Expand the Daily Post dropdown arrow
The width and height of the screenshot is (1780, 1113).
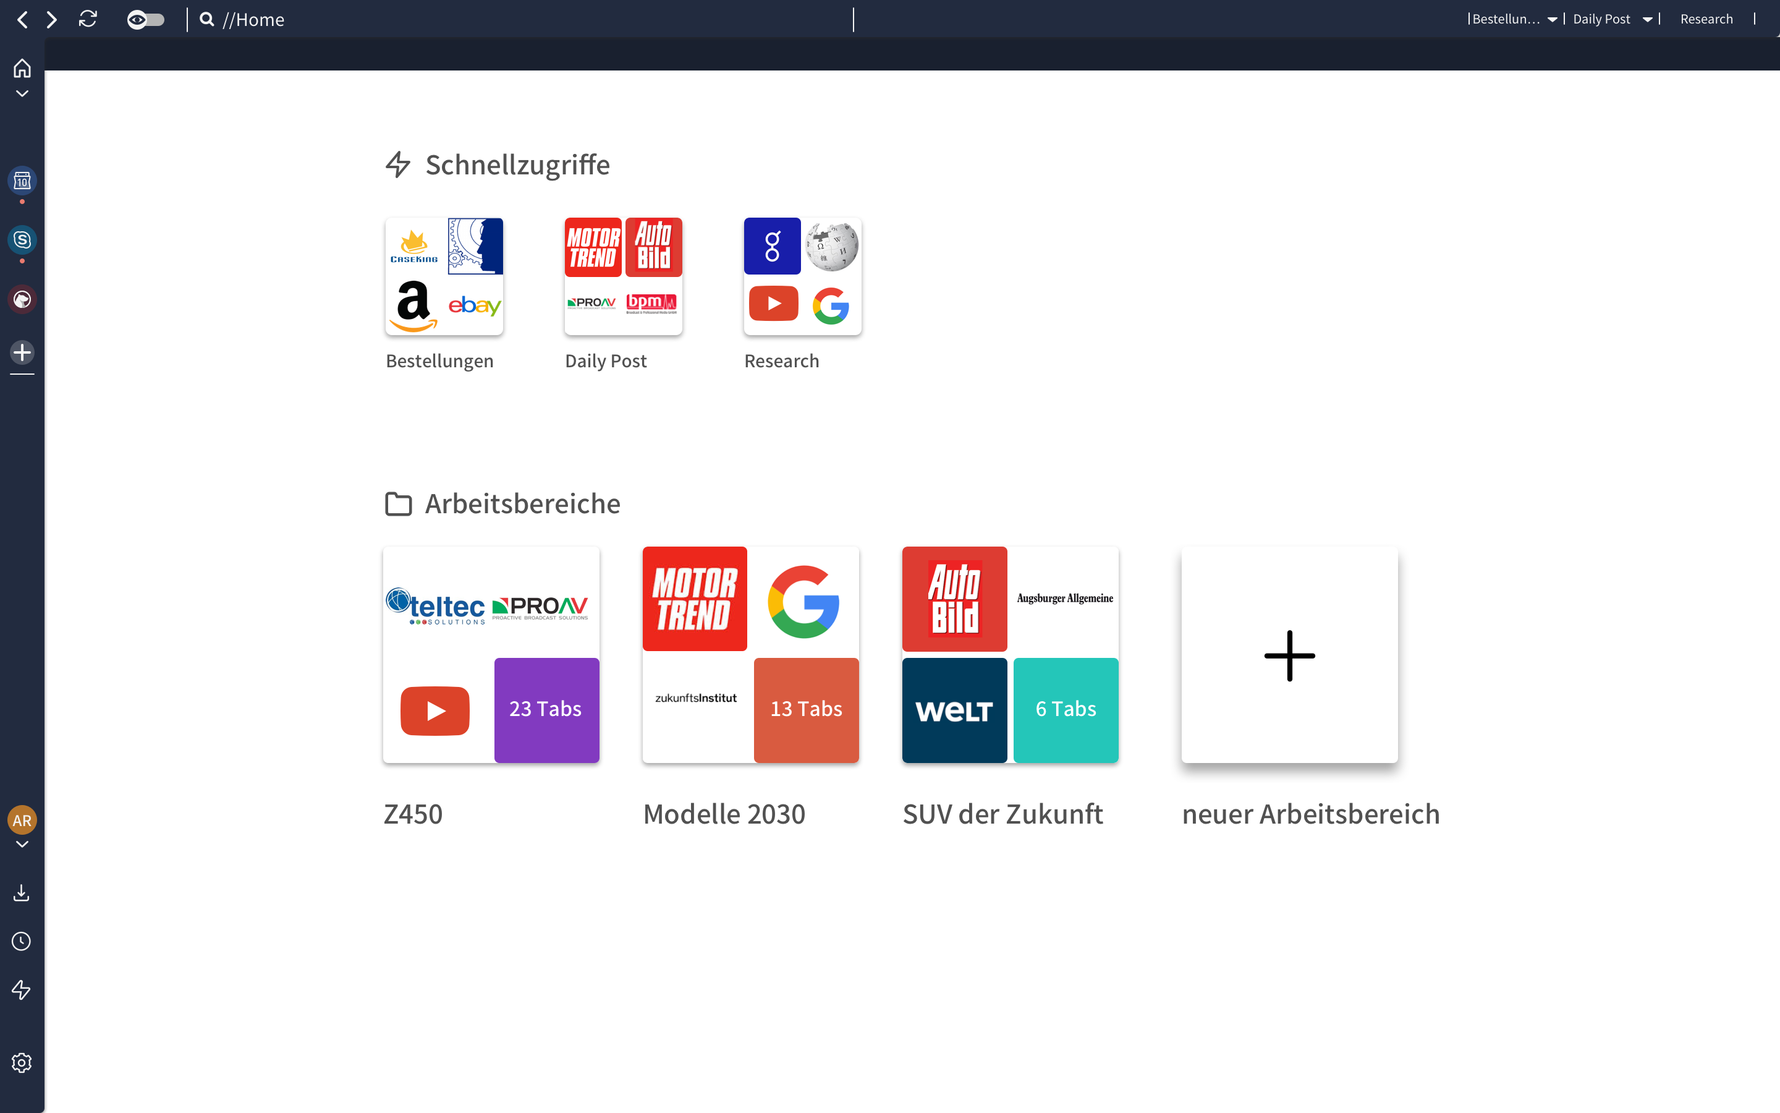coord(1648,20)
